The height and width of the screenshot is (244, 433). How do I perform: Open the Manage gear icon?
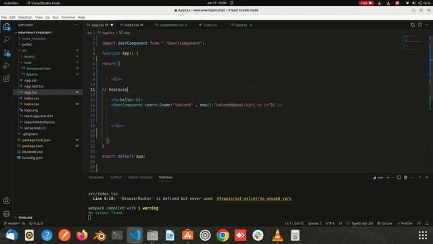(7, 213)
